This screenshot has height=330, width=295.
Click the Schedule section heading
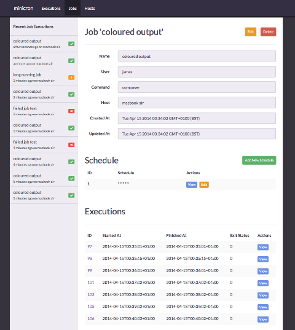pyautogui.click(x=101, y=160)
